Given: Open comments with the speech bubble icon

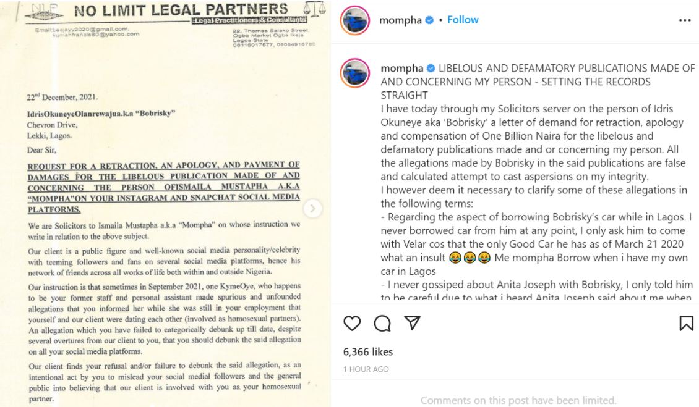Looking at the screenshot, I should point(382,323).
